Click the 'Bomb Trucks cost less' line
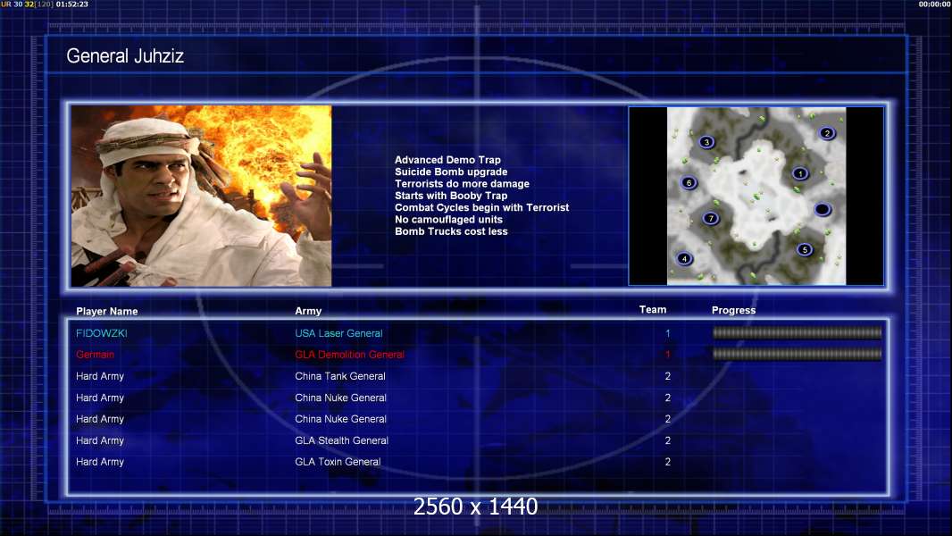This screenshot has width=952, height=536. tap(451, 231)
